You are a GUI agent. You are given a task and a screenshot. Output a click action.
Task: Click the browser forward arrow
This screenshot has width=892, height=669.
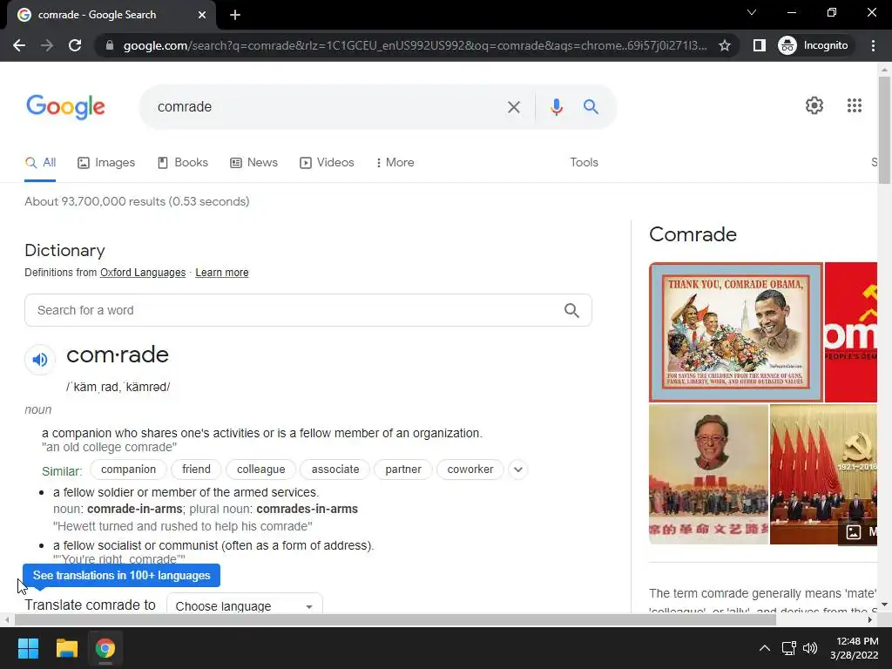click(47, 45)
